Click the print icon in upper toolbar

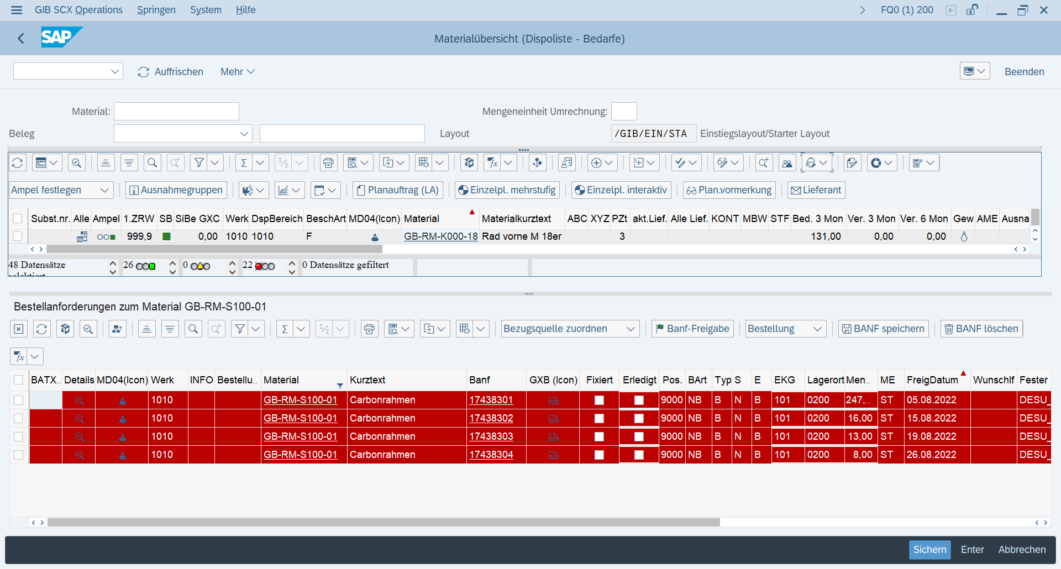click(328, 163)
